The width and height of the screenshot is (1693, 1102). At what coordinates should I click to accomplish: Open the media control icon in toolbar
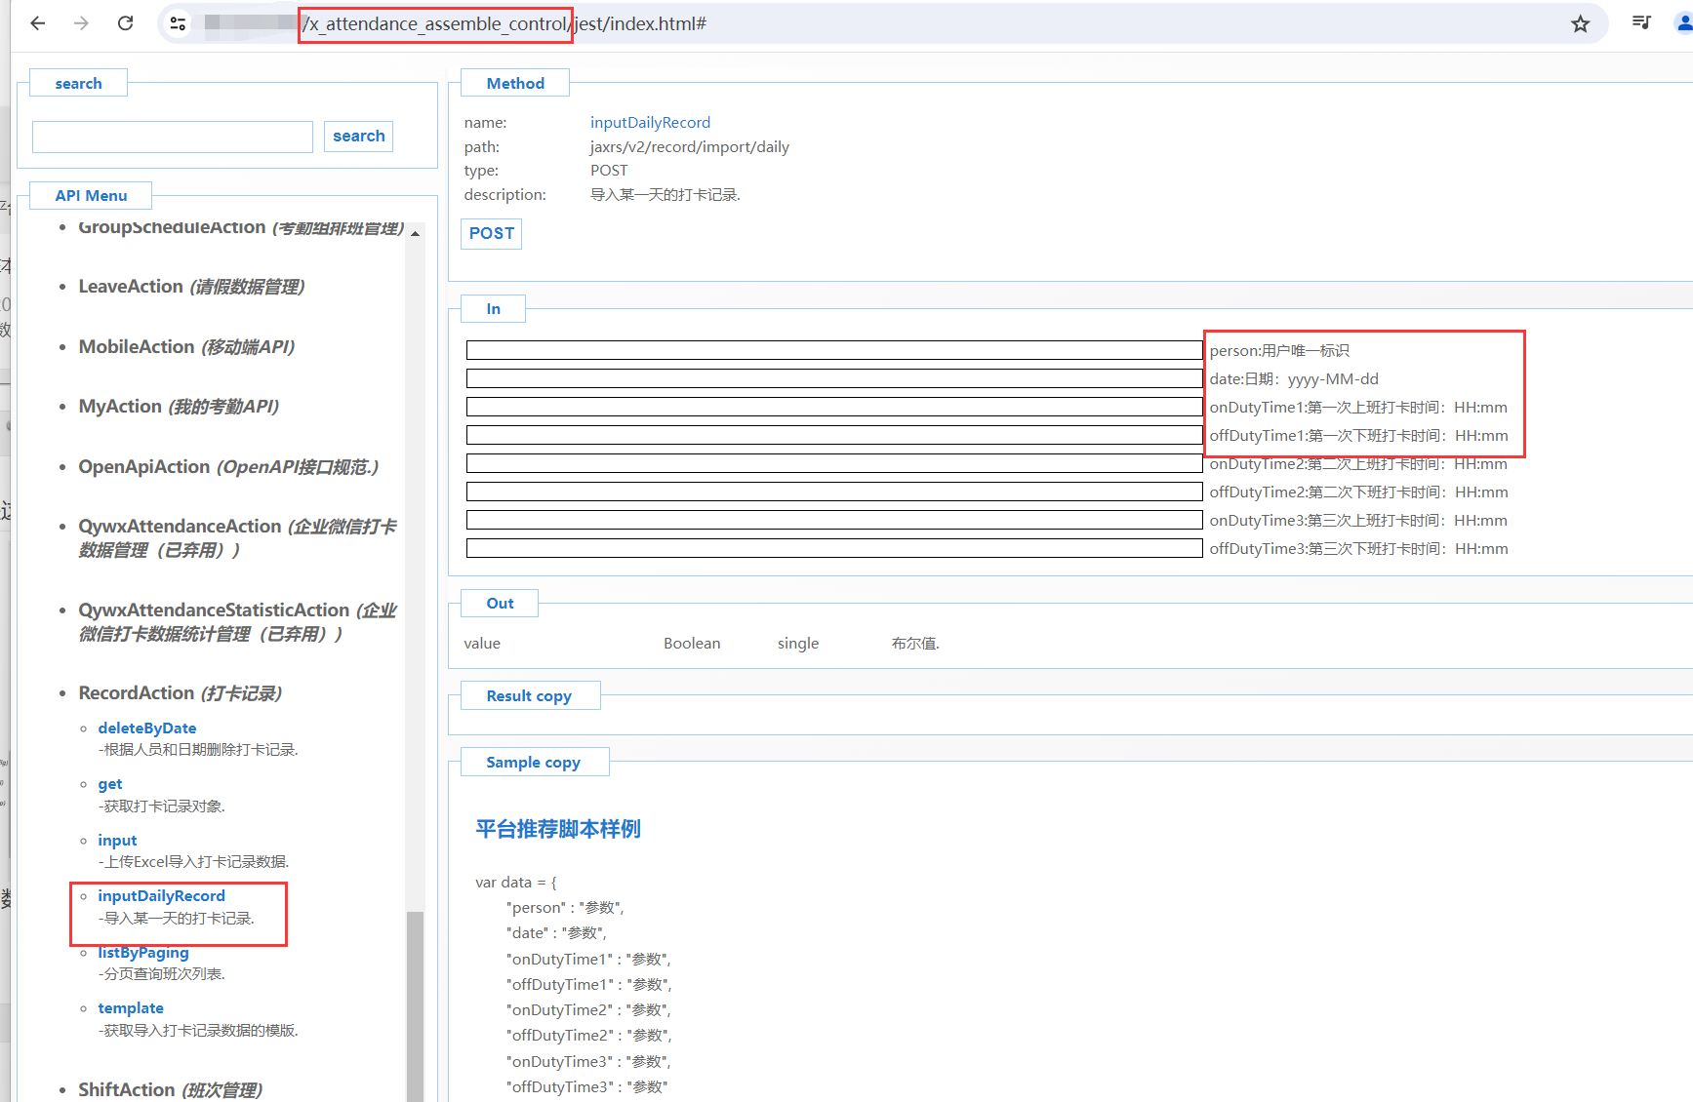[x=1642, y=22]
